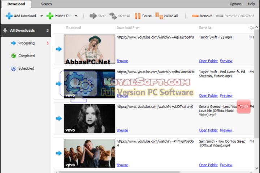
Task: Open Folder for Taylor Swift - 22.mp4
Action: pyautogui.click(x=208, y=61)
